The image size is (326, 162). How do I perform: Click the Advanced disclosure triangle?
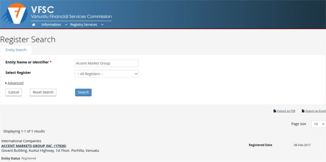(6, 83)
